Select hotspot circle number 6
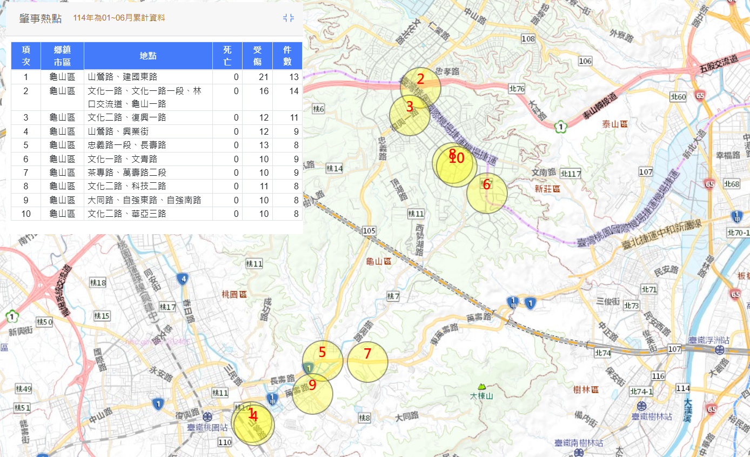Image resolution: width=750 pixels, height=457 pixels. tap(487, 193)
